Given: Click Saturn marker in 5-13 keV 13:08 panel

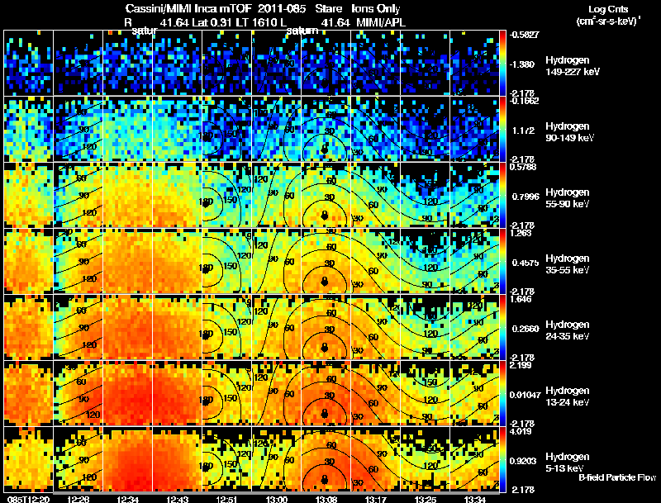Looking at the screenshot, I should [x=324, y=479].
